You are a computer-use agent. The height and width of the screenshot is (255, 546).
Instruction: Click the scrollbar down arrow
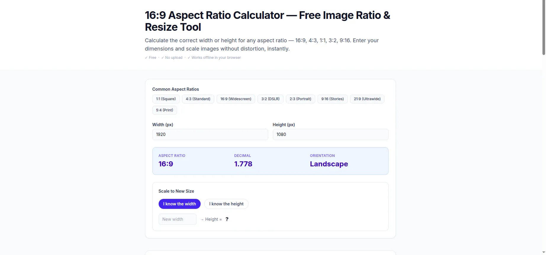[544, 253]
